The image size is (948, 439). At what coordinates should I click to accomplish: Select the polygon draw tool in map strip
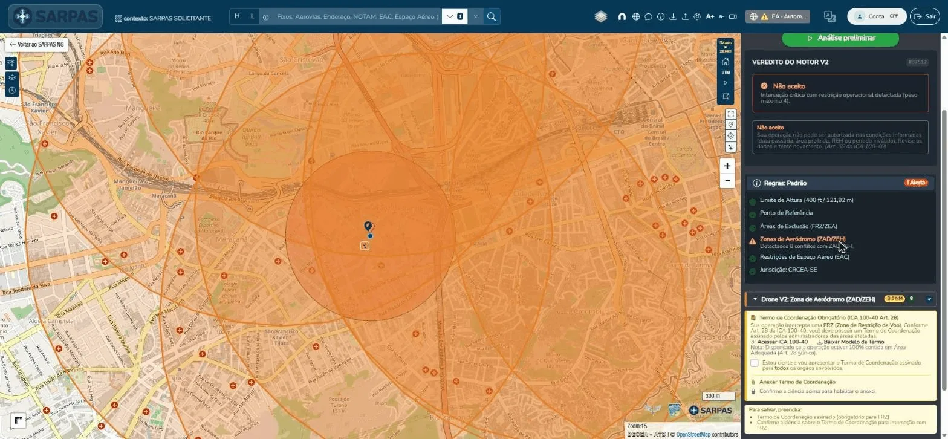point(726,96)
